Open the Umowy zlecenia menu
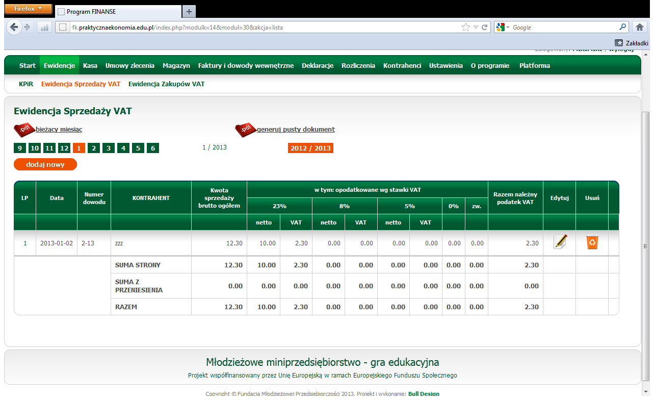 [130, 65]
